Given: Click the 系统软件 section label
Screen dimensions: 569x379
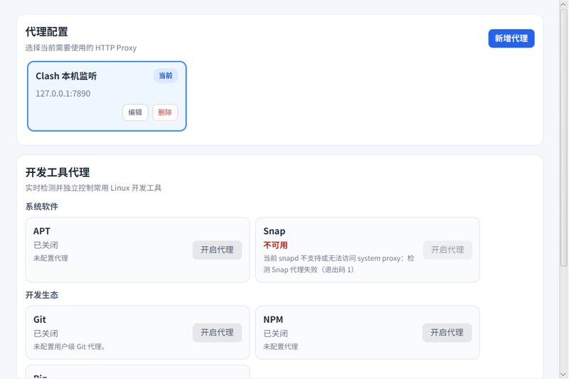Looking at the screenshot, I should (x=42, y=207).
